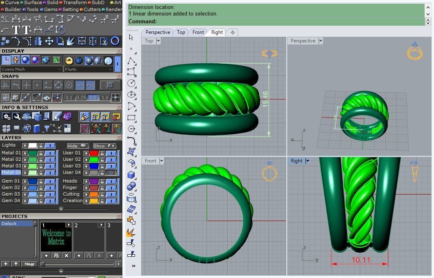Click the four-viewport layout icon
Viewport: 434px width, 278px height.
(6, 129)
